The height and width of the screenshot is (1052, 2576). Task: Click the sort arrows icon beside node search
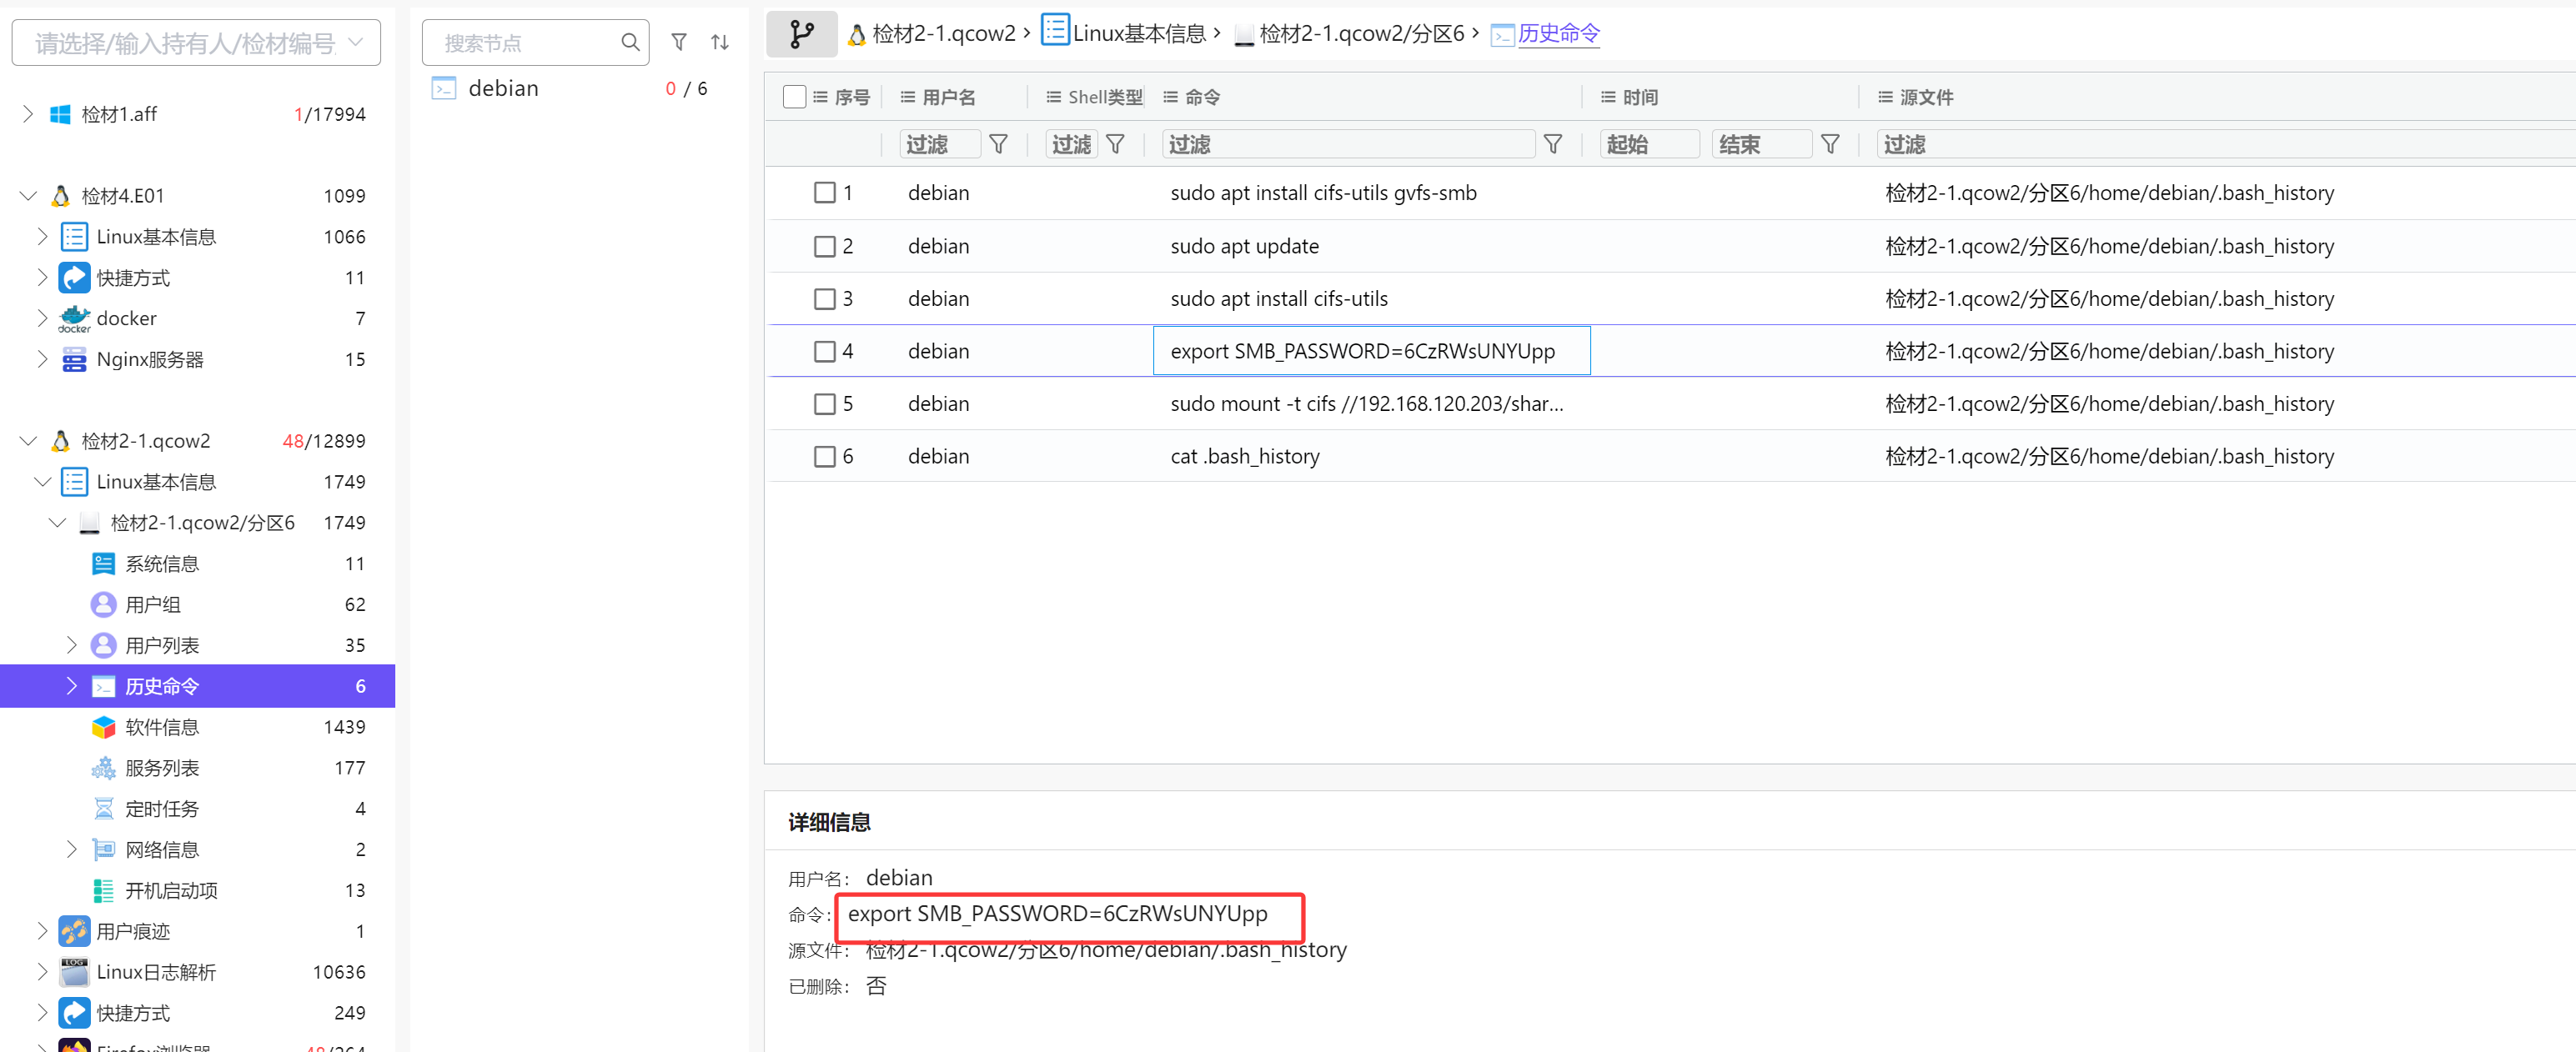(720, 42)
